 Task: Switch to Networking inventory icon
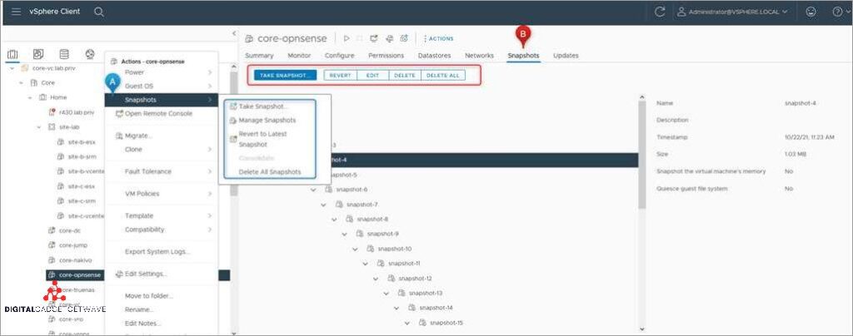90,55
